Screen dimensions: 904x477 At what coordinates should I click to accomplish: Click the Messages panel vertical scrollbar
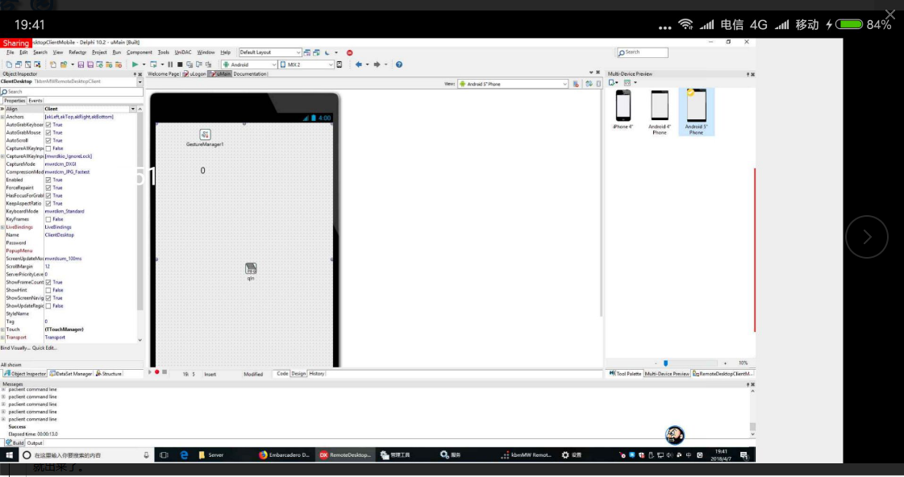752,412
